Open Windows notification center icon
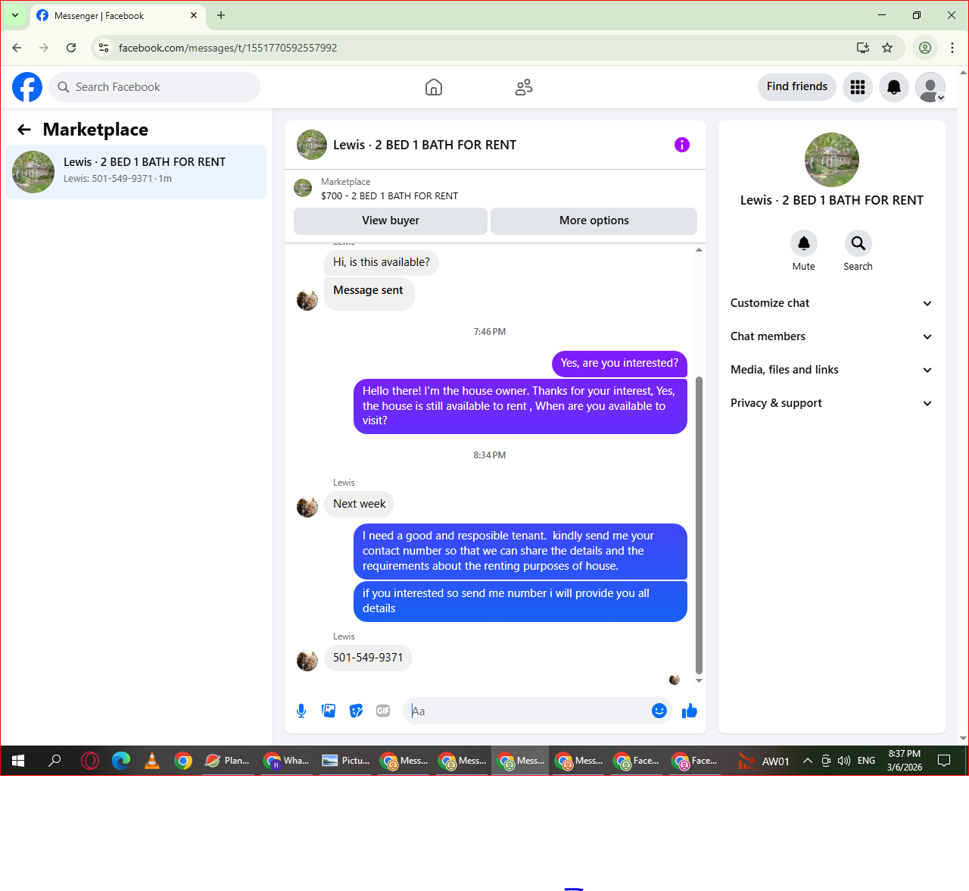969x891 pixels. tap(944, 761)
